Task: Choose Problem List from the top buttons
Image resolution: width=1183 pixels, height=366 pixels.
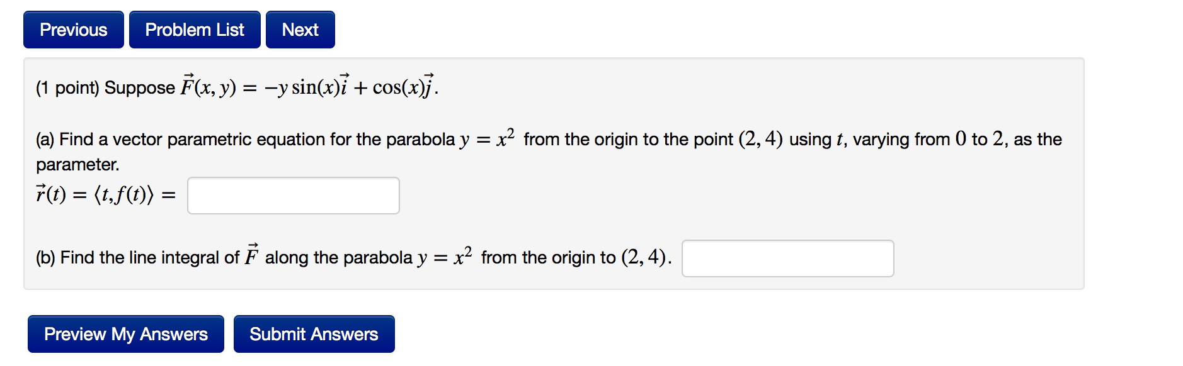Action: click(194, 29)
